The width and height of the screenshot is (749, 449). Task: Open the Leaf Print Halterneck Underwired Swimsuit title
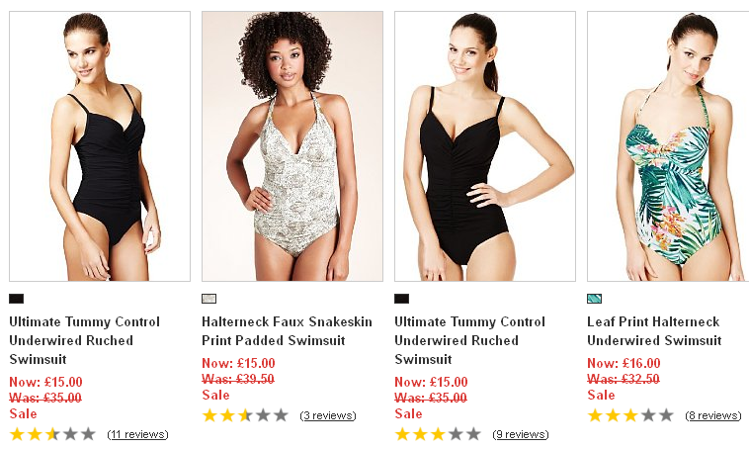[x=653, y=331]
